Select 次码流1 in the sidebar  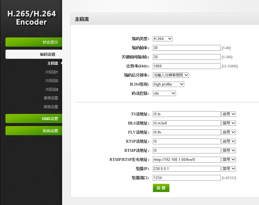[51, 72]
